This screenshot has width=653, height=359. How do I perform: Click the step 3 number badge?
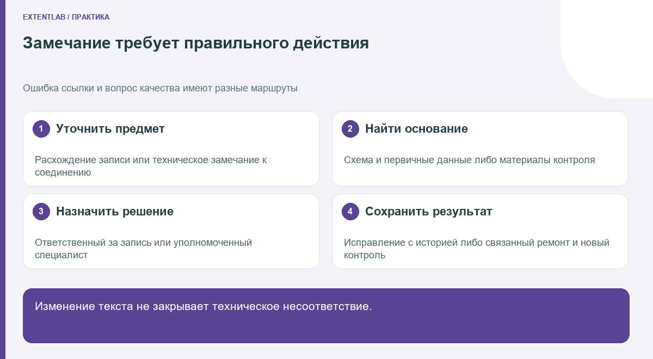coord(41,212)
